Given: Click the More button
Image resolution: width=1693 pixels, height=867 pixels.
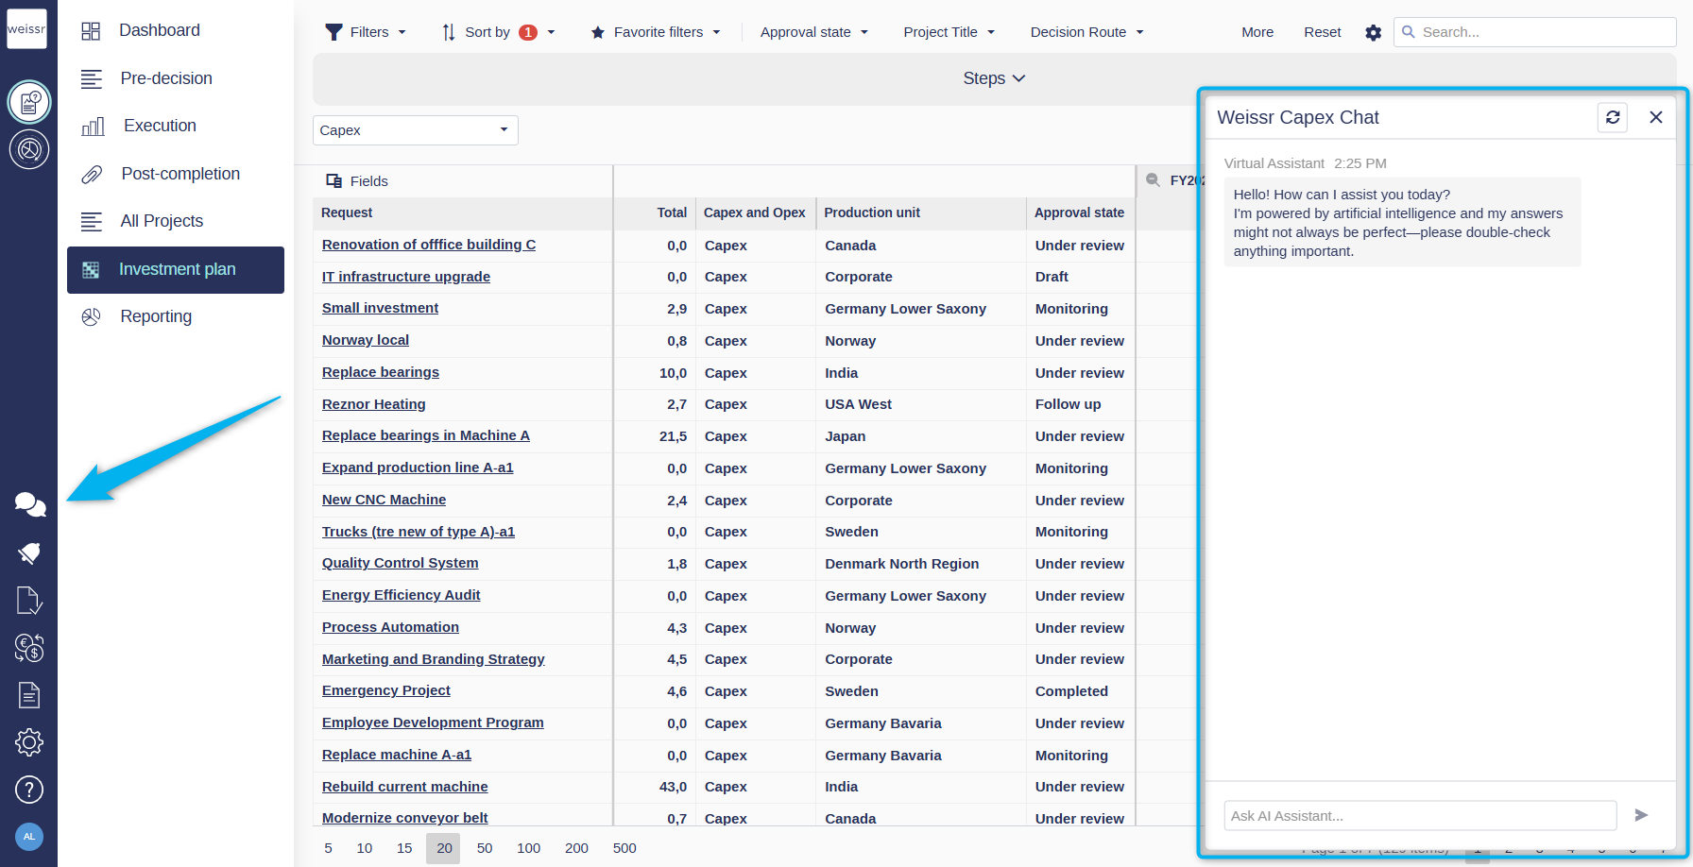Looking at the screenshot, I should pos(1257,32).
